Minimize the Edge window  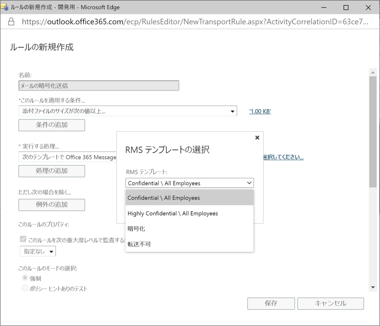point(324,7)
